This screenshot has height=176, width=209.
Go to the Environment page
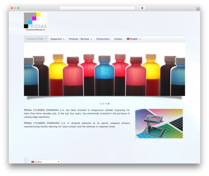tap(103, 39)
